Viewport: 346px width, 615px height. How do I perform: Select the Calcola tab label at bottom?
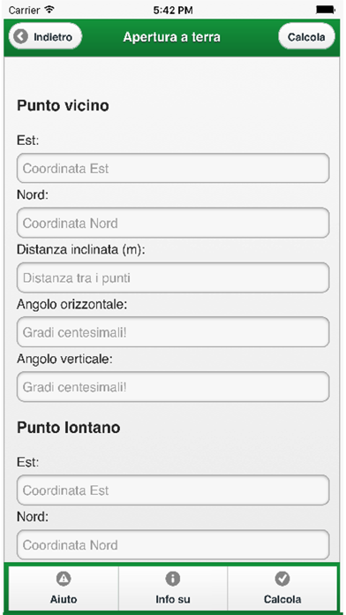point(282,599)
